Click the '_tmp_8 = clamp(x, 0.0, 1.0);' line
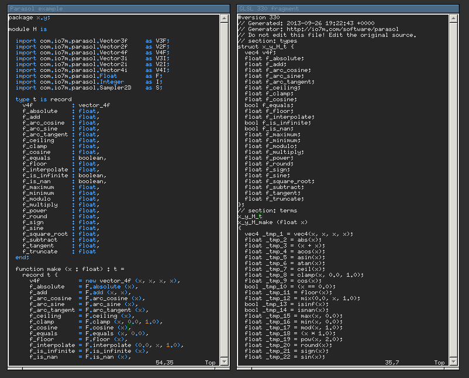The image size is (469, 378). coord(304,275)
